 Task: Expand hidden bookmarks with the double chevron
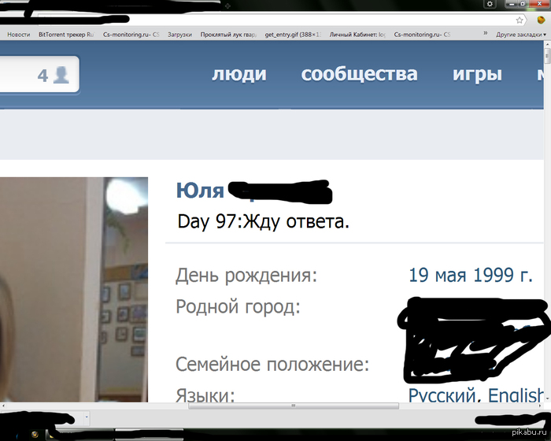coord(486,33)
